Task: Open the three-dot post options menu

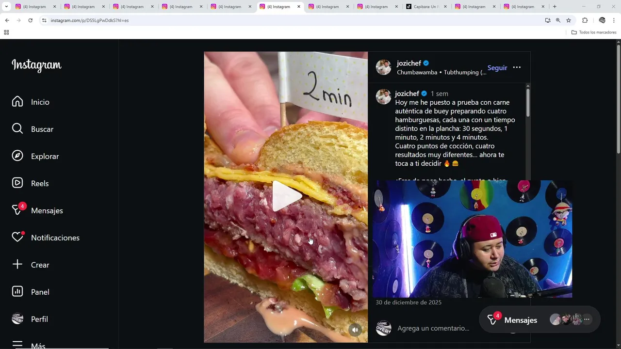Action: (517, 67)
